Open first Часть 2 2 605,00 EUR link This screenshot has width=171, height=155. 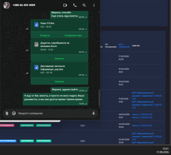pyautogui.click(x=142, y=114)
